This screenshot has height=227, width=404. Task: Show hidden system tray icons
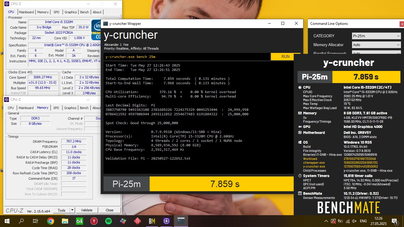[326, 221]
